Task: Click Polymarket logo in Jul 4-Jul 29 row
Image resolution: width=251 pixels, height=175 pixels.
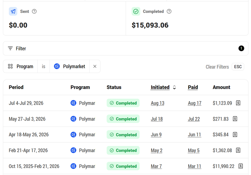Action: tap(73, 103)
